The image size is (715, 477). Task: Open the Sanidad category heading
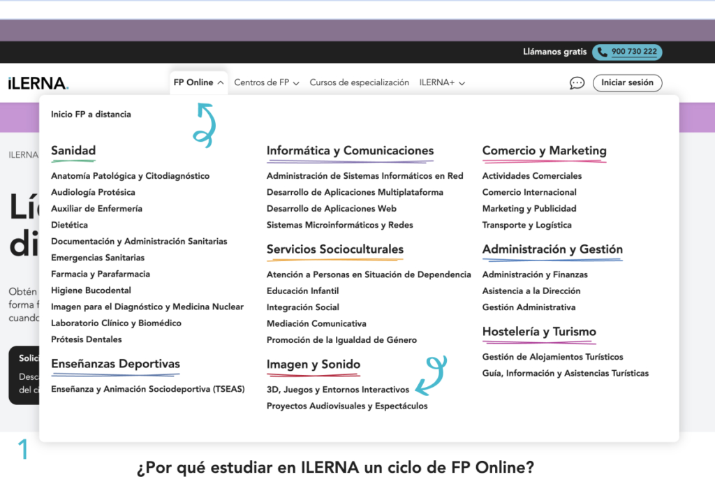[73, 150]
